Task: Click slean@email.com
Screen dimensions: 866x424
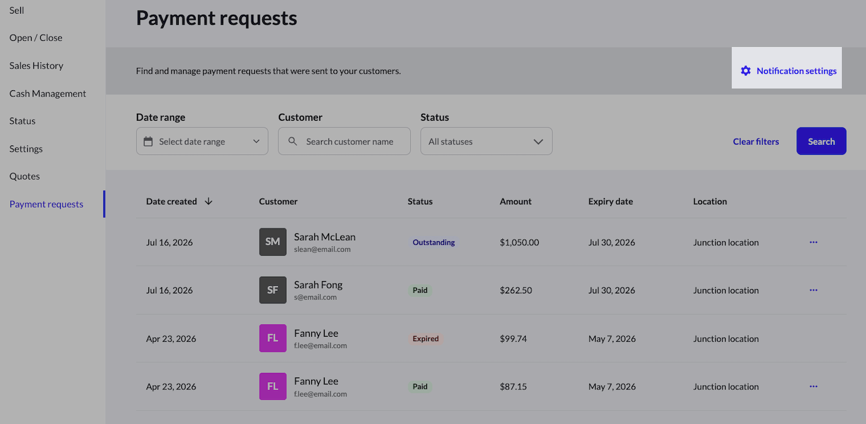Action: (322, 249)
